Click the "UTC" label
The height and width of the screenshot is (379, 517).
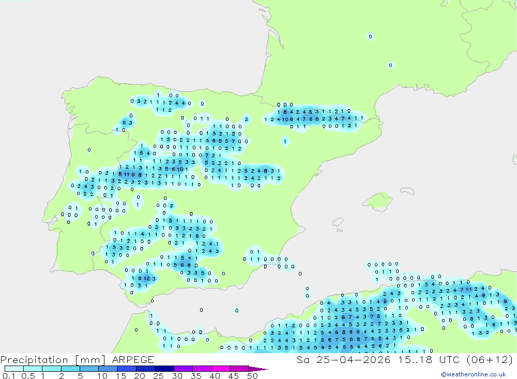[449, 359]
